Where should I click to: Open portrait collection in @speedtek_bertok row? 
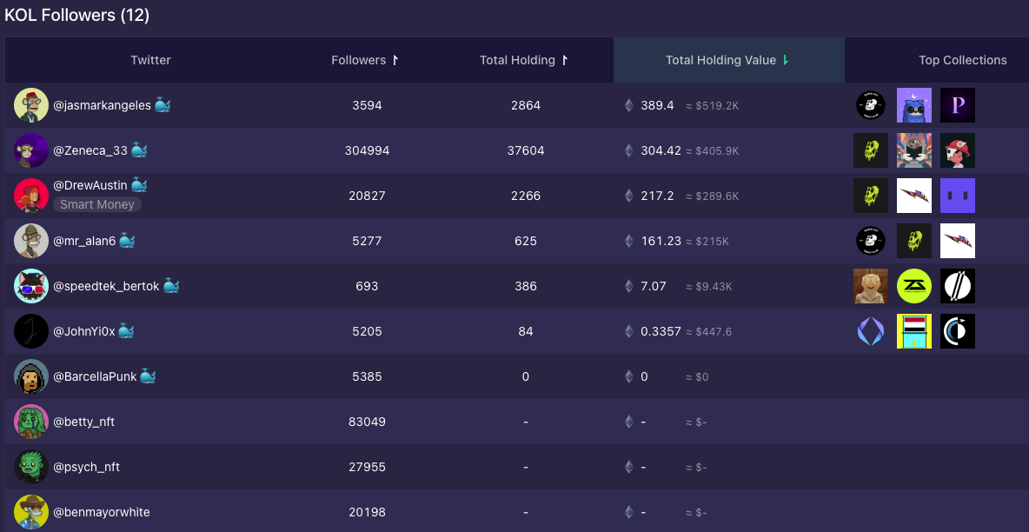pos(871,286)
